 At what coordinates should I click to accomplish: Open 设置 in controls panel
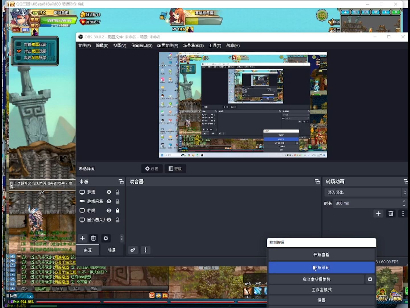(x=321, y=300)
